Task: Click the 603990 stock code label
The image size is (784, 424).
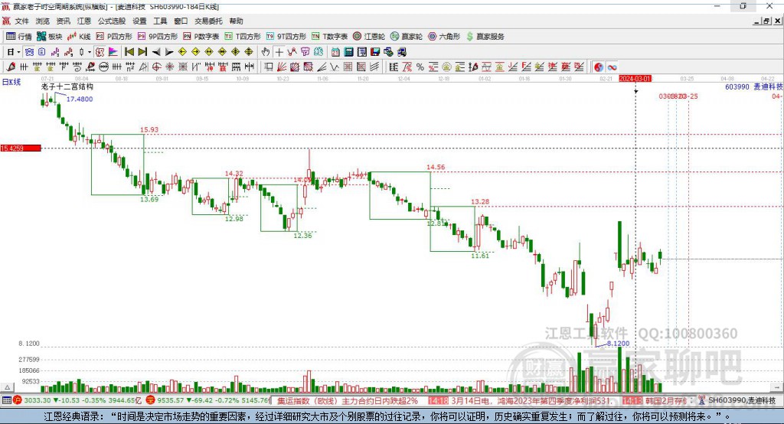Action: (x=737, y=86)
